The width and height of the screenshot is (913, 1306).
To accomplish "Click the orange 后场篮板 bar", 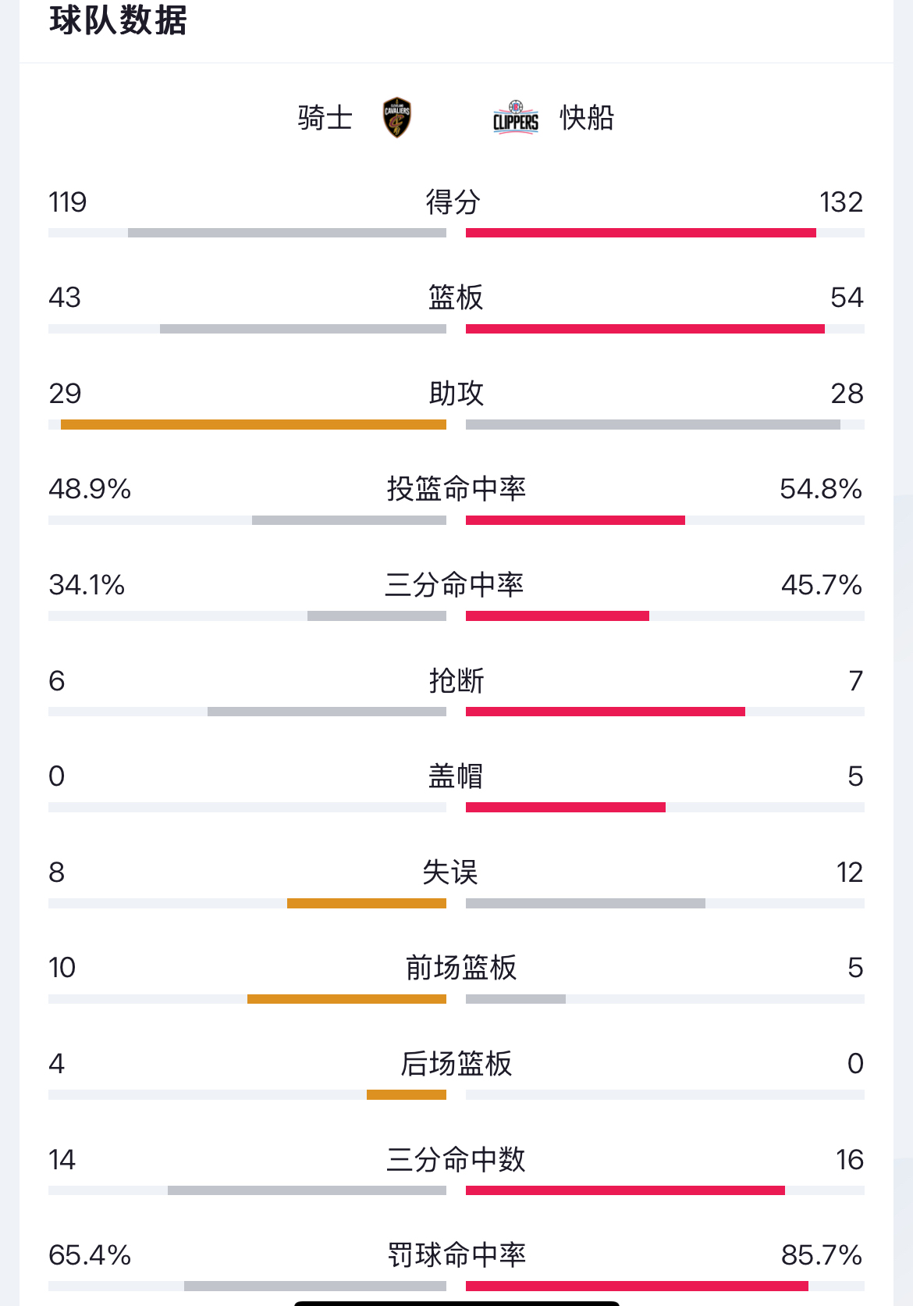I will tap(407, 1095).
